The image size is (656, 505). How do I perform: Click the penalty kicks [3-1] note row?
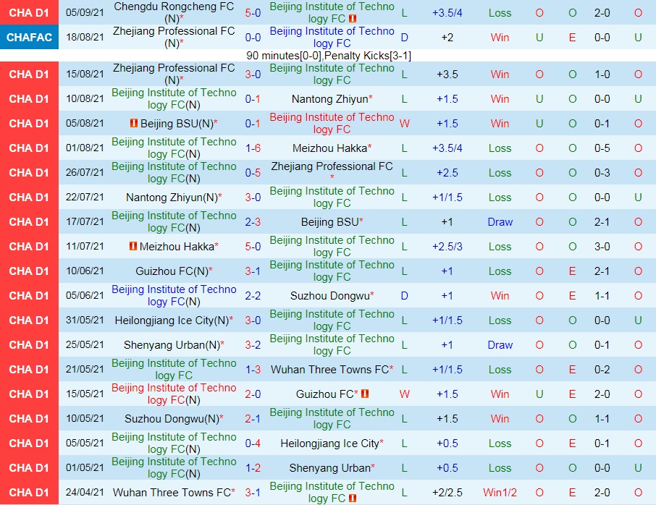328,56
